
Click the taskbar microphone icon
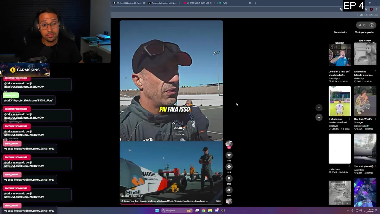pos(352,210)
